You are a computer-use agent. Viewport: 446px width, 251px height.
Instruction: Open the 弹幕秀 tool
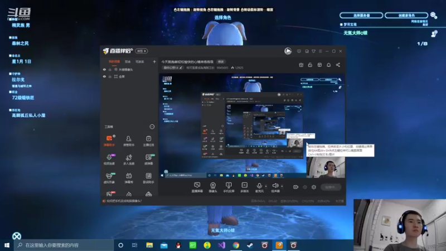coord(129,178)
